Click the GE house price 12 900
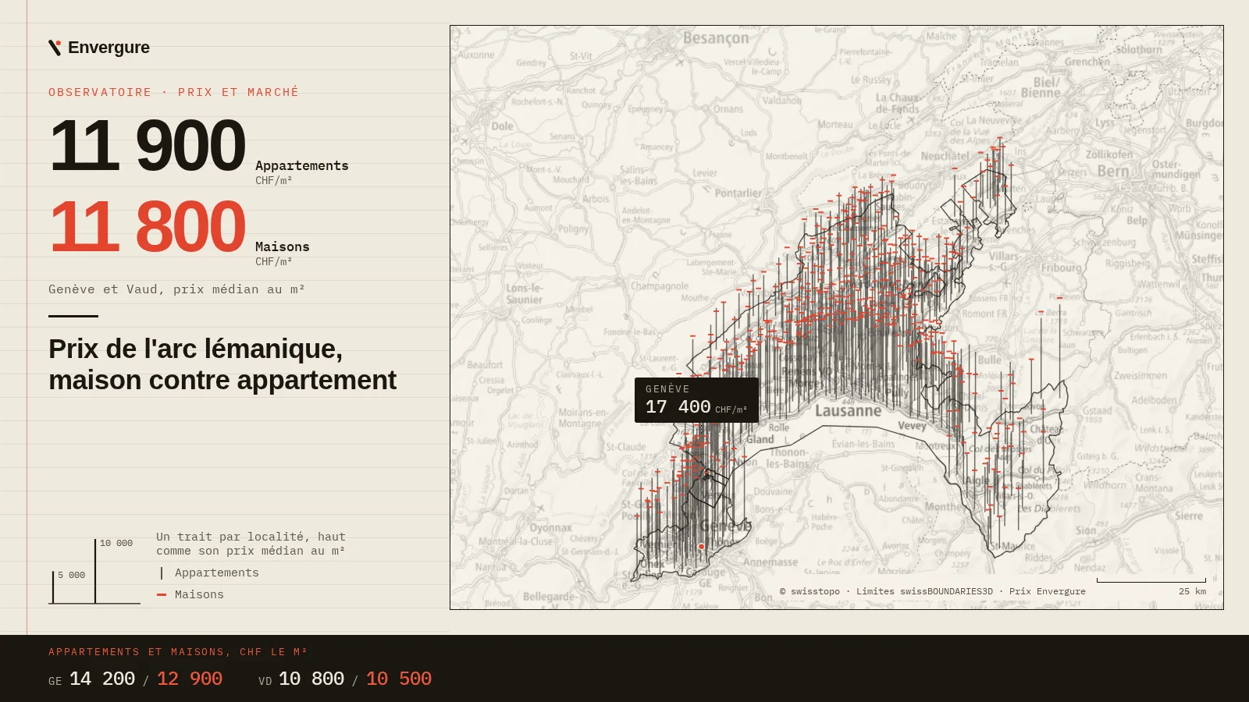Screen dimensions: 1249x702 (x=190, y=679)
